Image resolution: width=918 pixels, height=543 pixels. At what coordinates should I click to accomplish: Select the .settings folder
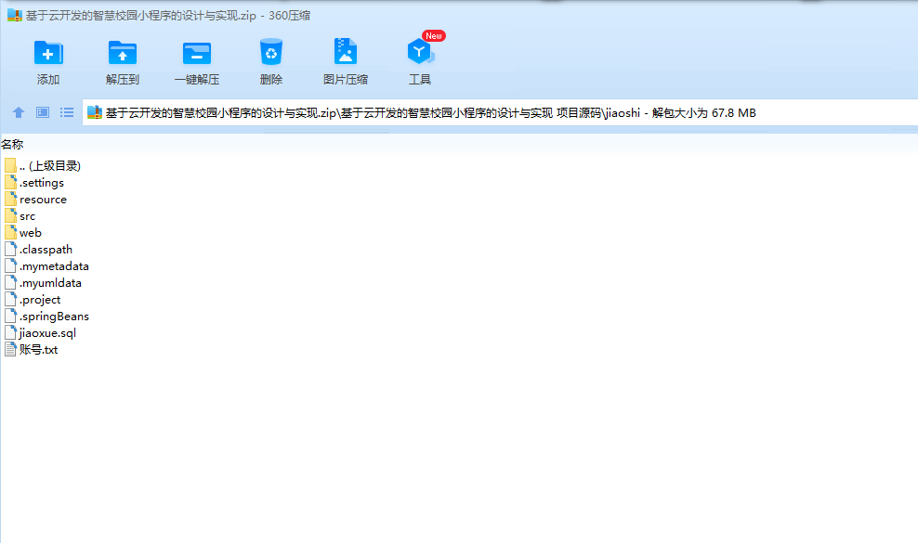pos(34,183)
